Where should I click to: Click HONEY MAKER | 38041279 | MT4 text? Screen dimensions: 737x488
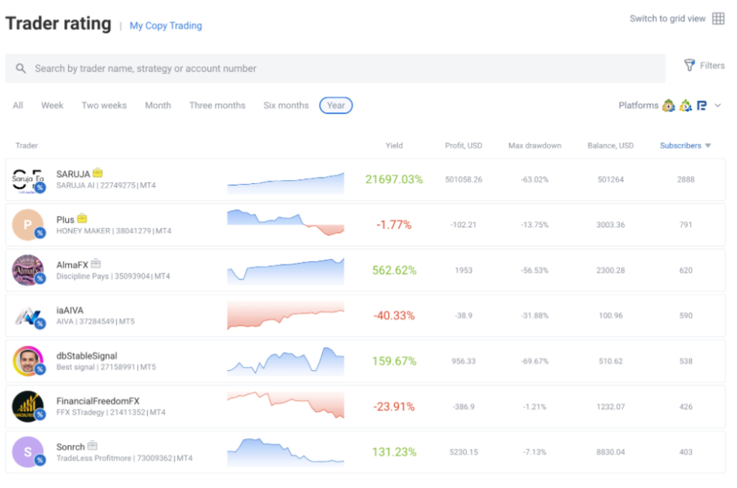click(114, 231)
